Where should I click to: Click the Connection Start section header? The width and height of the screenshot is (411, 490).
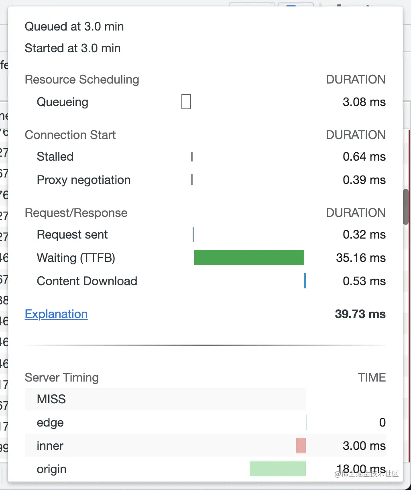(x=70, y=135)
